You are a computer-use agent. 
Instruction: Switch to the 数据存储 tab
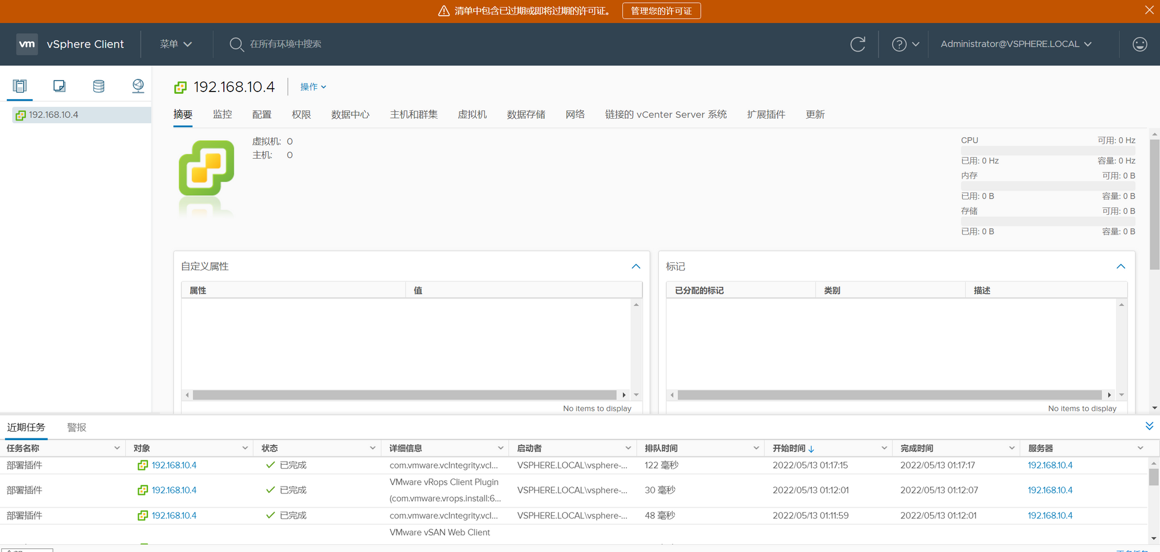coord(526,115)
